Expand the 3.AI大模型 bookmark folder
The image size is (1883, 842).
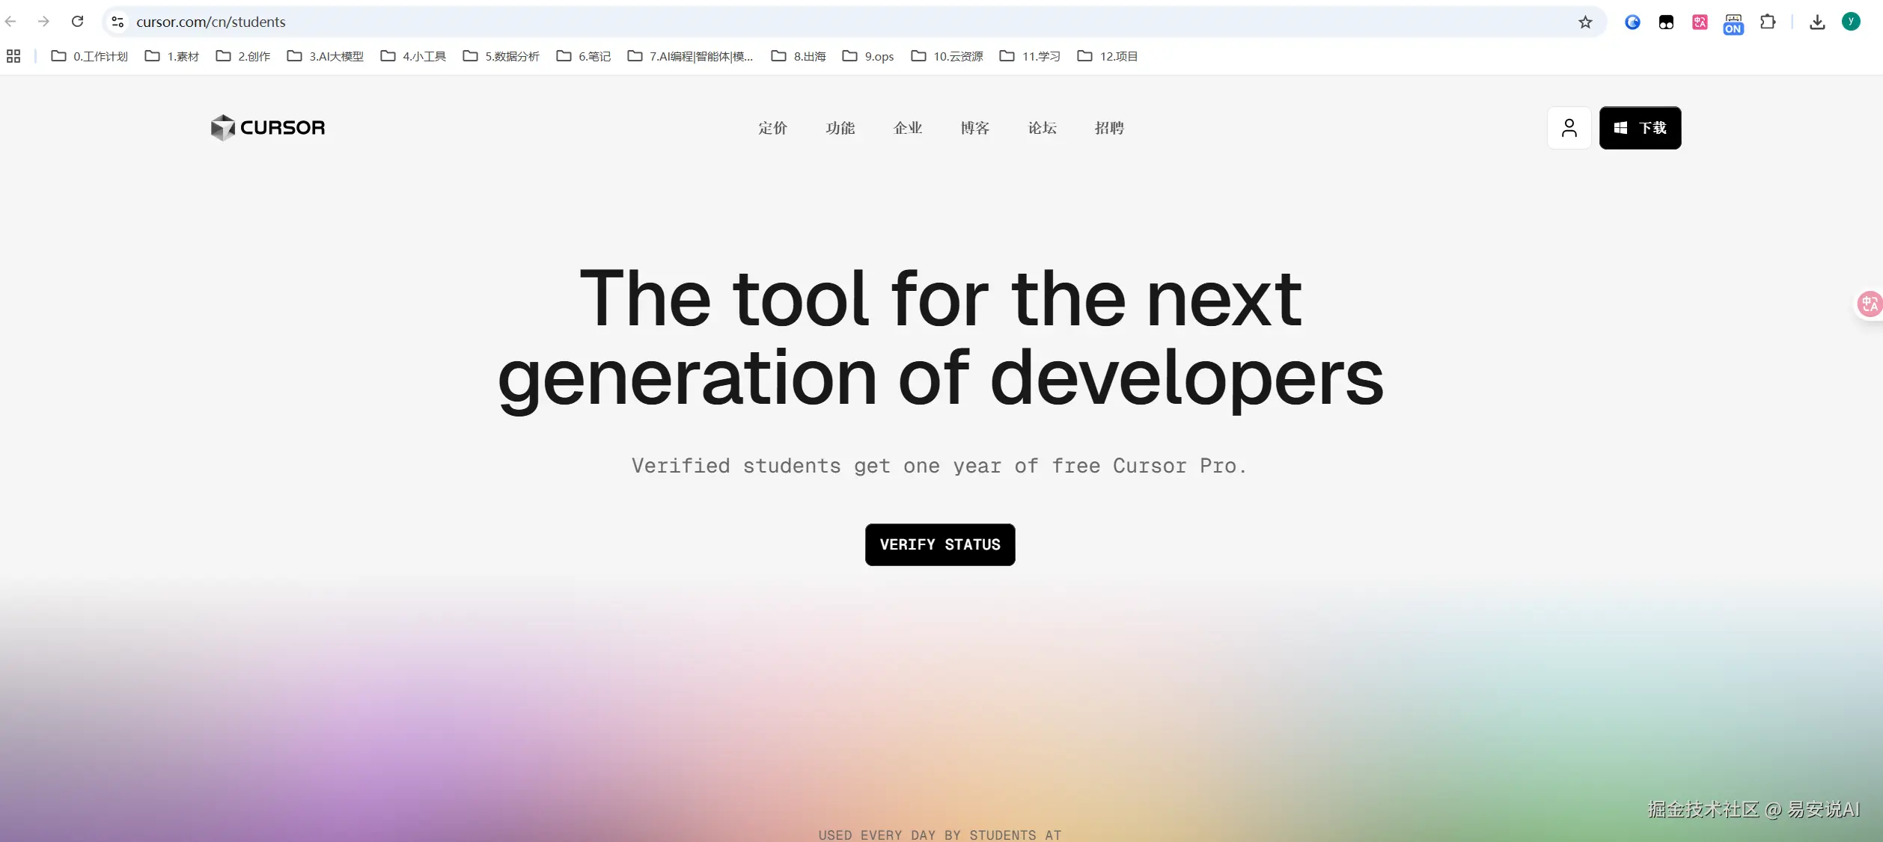pyautogui.click(x=326, y=56)
